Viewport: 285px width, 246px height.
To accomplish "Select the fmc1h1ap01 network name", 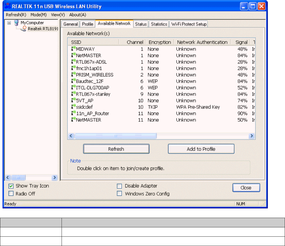I will pos(89,68).
